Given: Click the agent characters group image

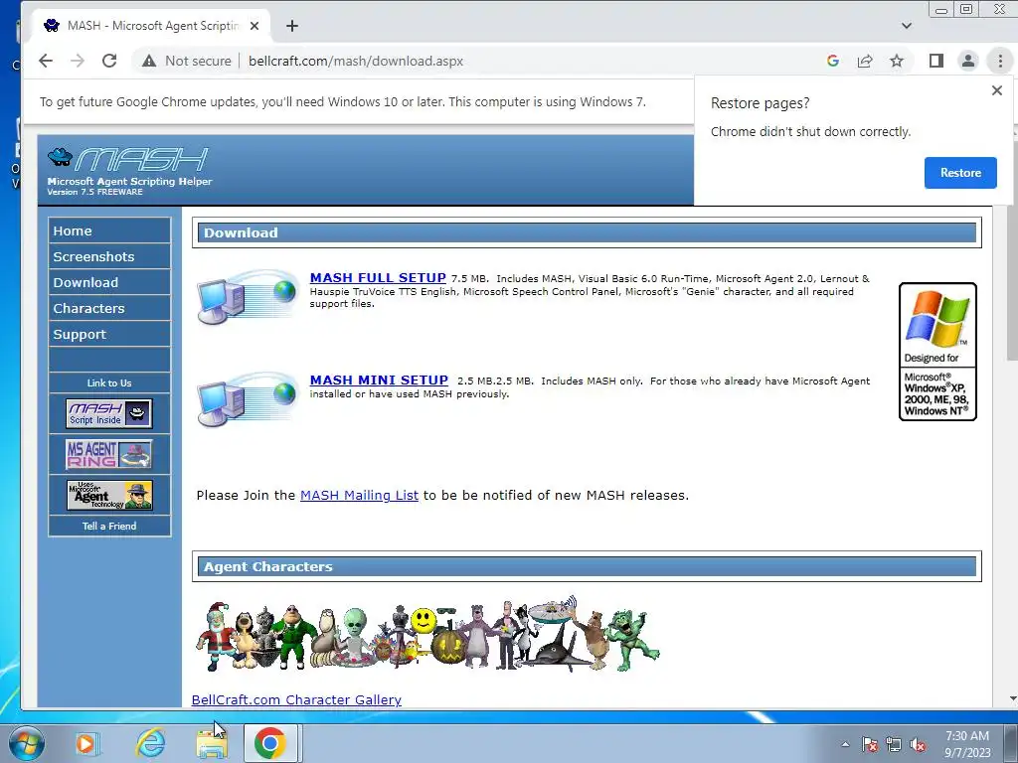Looking at the screenshot, I should click(x=427, y=633).
